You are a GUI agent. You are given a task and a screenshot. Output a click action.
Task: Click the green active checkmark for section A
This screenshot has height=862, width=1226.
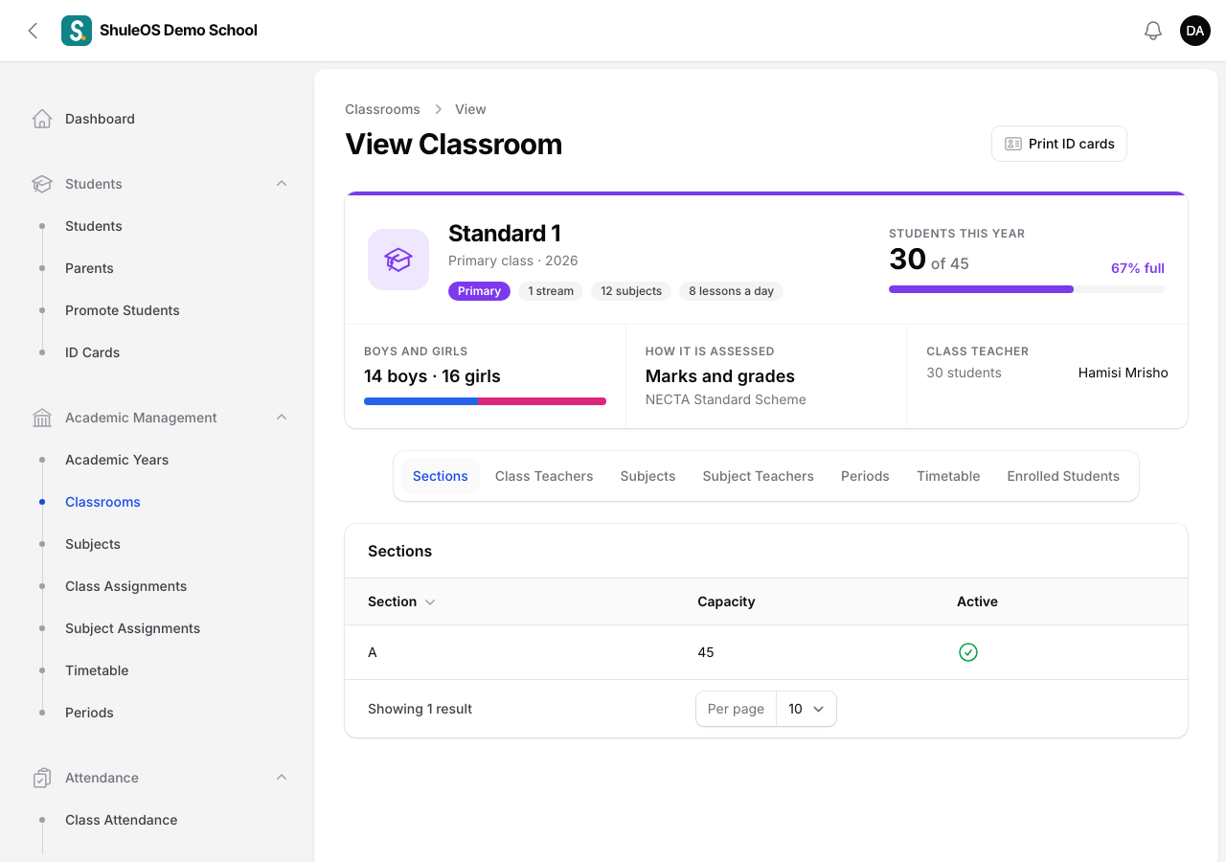point(968,652)
